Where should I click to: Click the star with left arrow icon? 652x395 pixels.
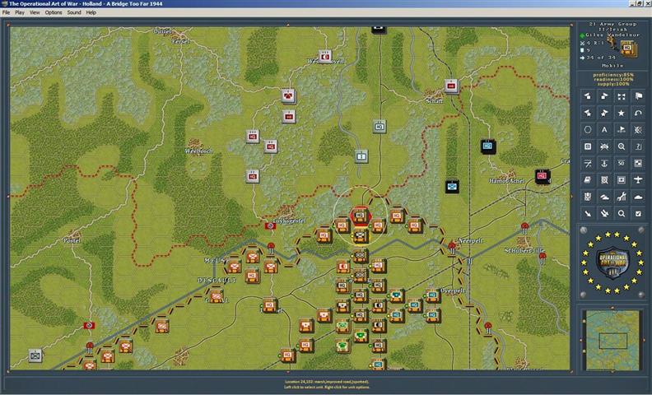(x=588, y=113)
